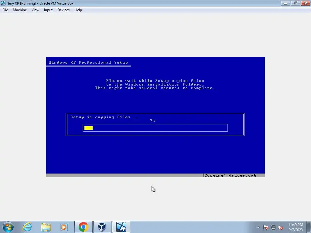
Task: Click the 'Setup is copying files...' text
Action: [104, 117]
